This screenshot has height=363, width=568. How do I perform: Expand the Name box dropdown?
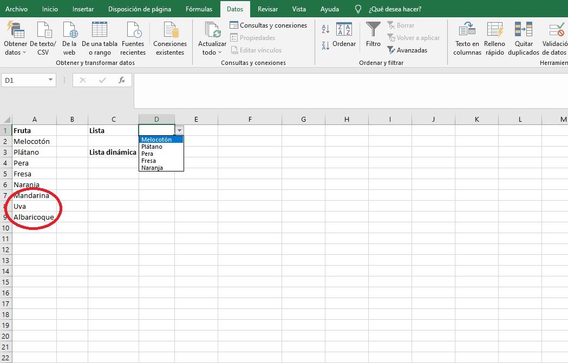pos(51,80)
